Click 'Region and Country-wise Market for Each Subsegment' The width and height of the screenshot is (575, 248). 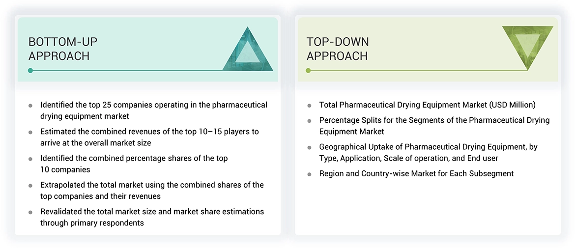[416, 173]
